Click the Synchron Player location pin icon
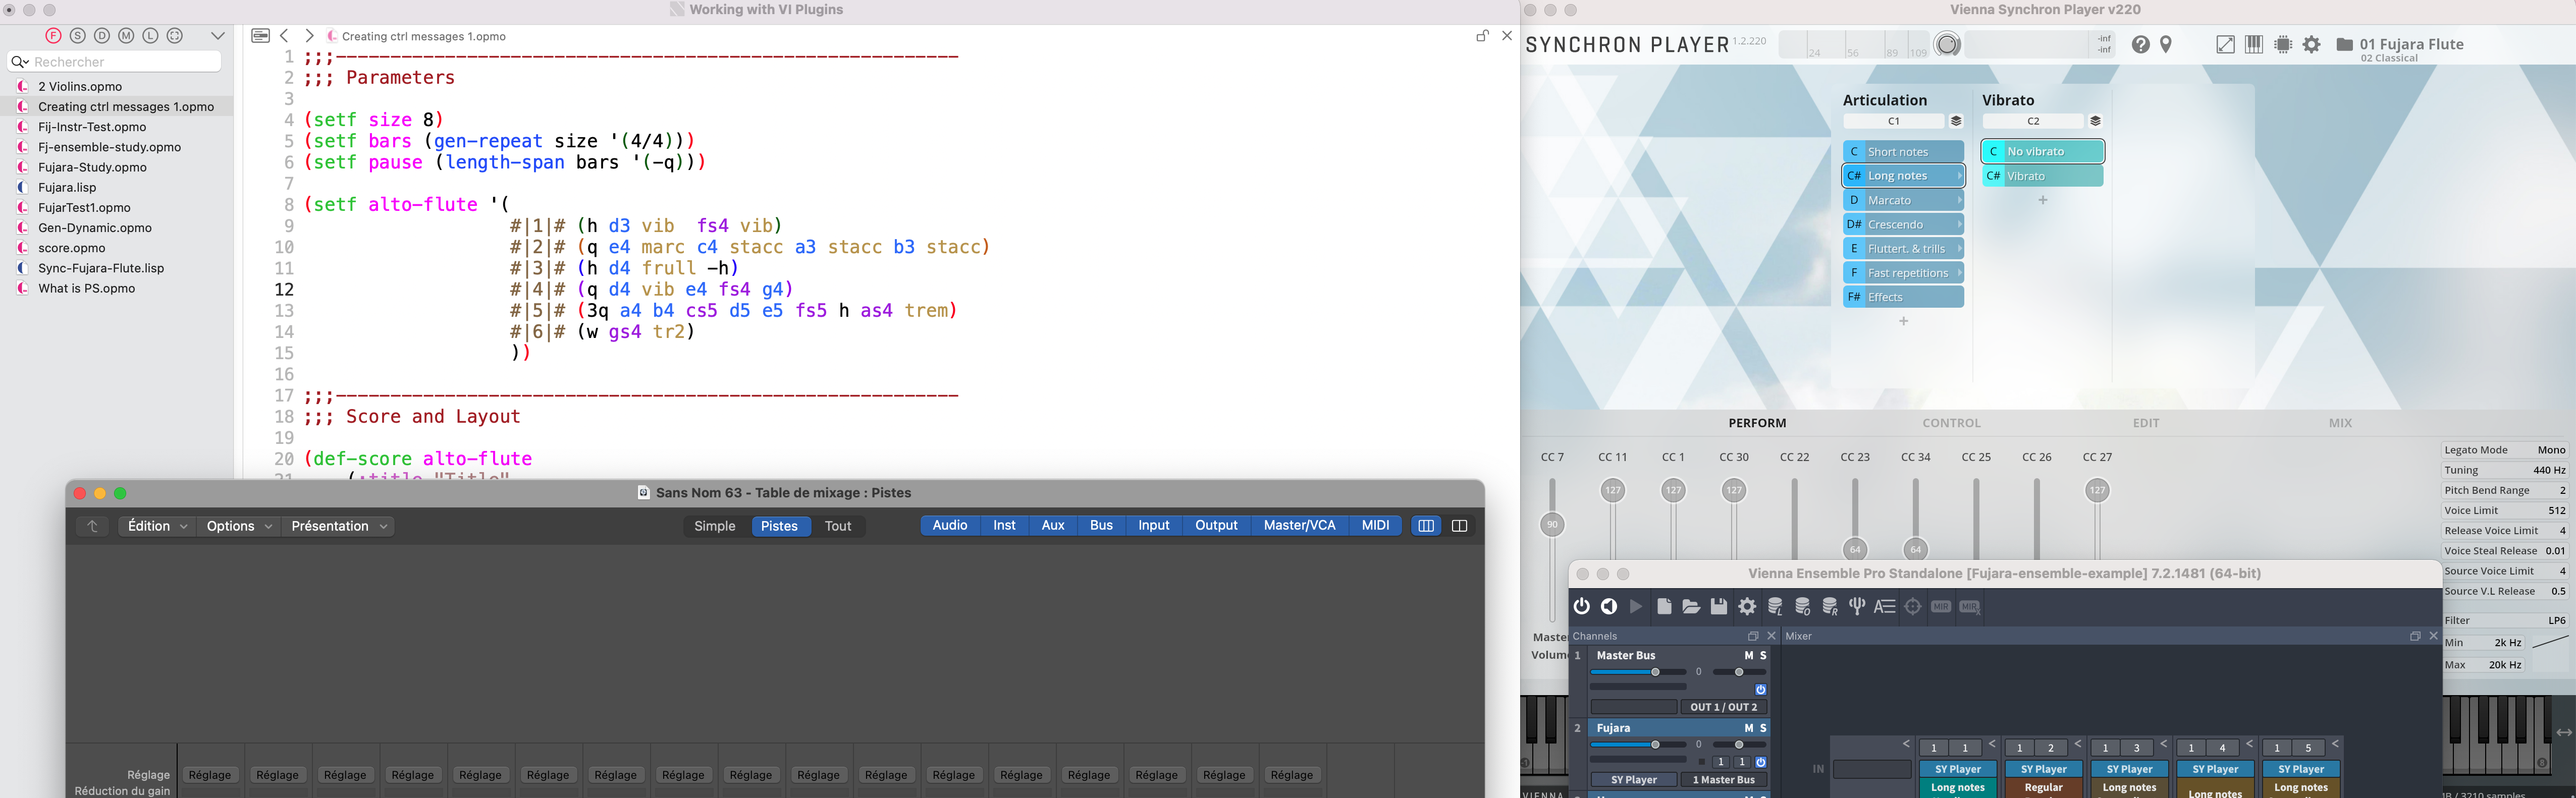Viewport: 2576px width, 798px height. (2166, 44)
